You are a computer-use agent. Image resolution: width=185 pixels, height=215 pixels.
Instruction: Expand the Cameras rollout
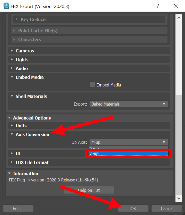tap(89, 51)
